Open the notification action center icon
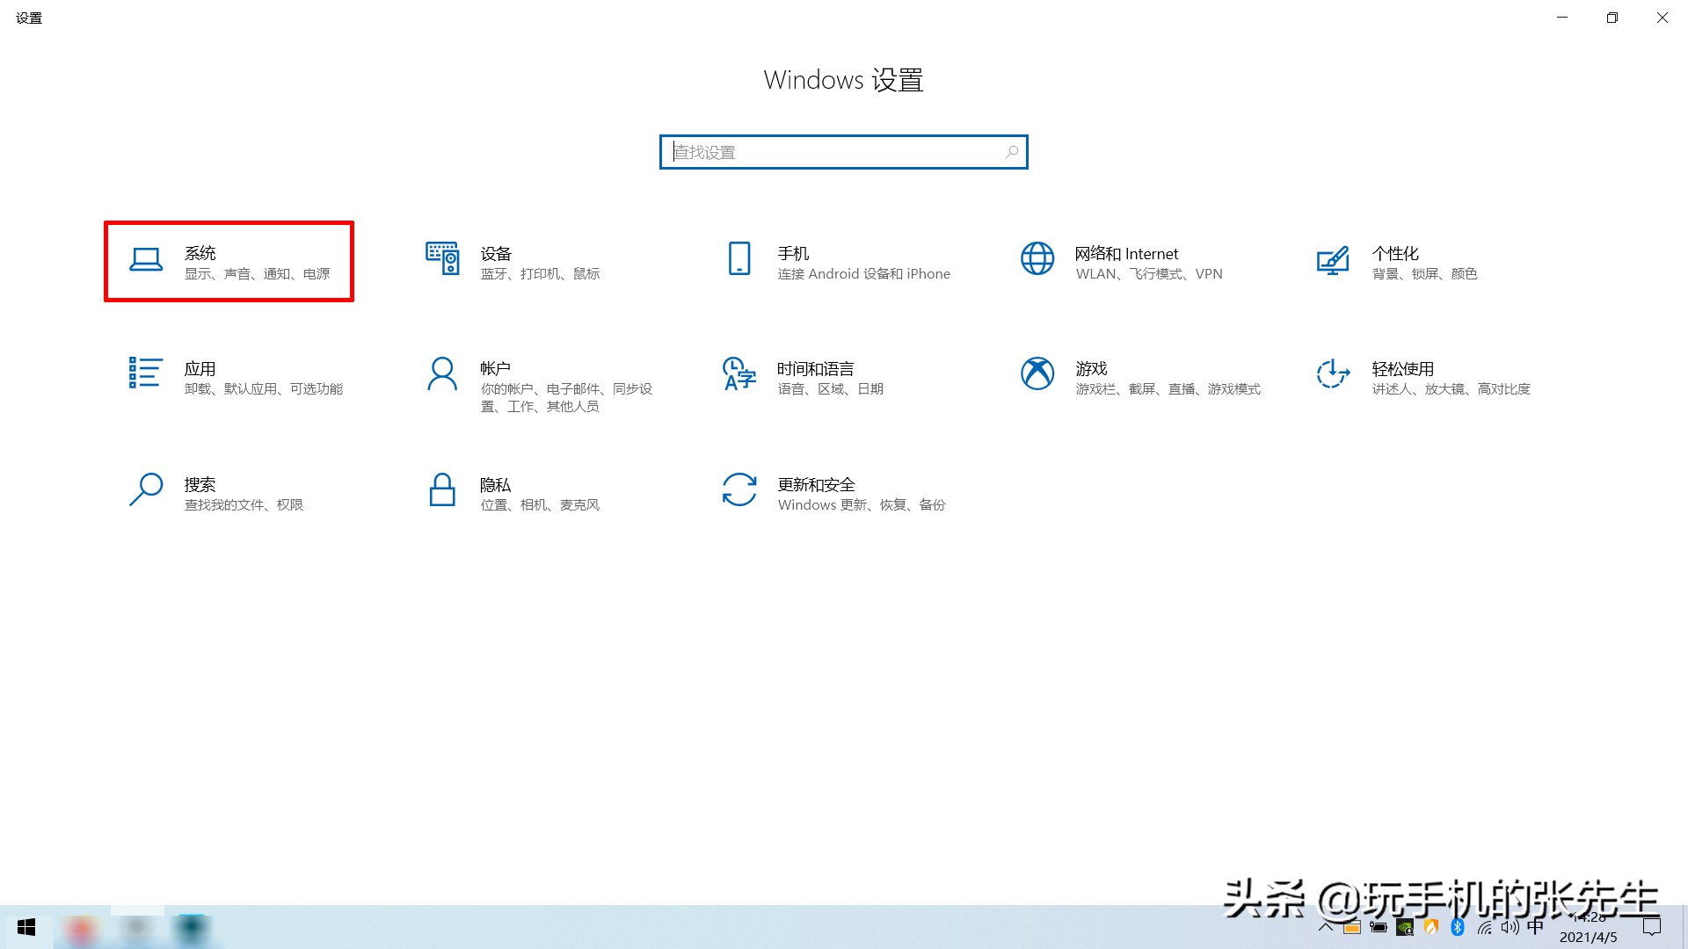 (1652, 927)
